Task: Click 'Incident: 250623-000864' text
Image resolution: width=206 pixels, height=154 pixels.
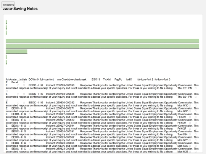Action: pos(60,143)
